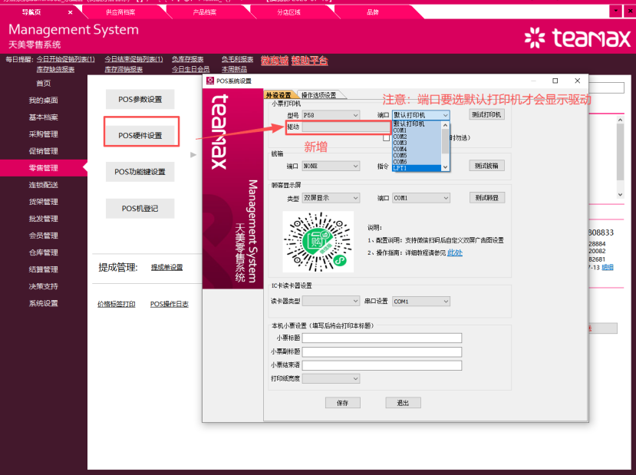This screenshot has width=636, height=475.
Task: Open the printer 型号 P58 dropdown
Action: pos(331,115)
